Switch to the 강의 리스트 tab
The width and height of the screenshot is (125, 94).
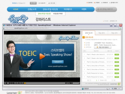pos(89,33)
